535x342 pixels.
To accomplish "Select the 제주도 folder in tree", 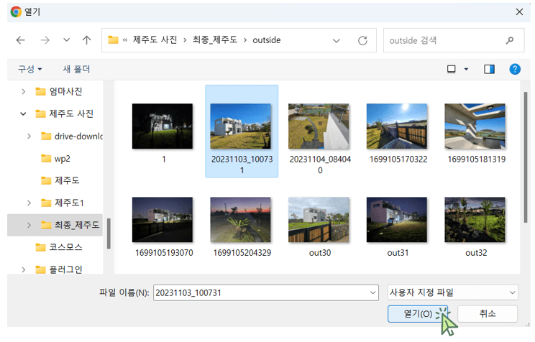I will [60, 180].
